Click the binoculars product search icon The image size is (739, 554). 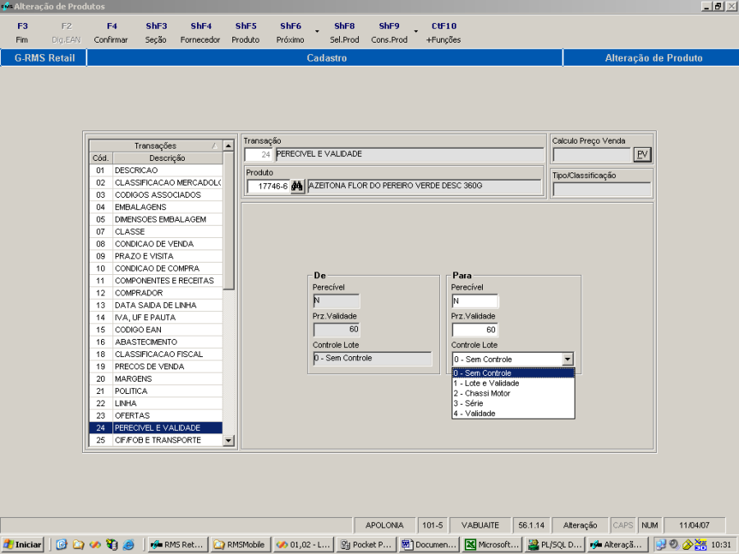pyautogui.click(x=297, y=186)
